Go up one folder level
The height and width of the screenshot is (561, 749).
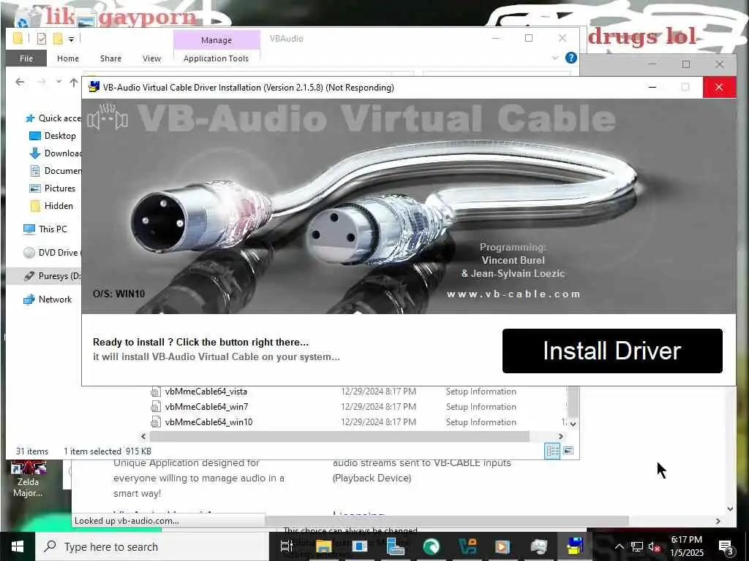click(74, 82)
